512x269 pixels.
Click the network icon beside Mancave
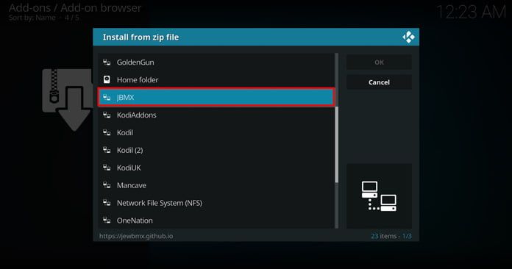pyautogui.click(x=107, y=185)
